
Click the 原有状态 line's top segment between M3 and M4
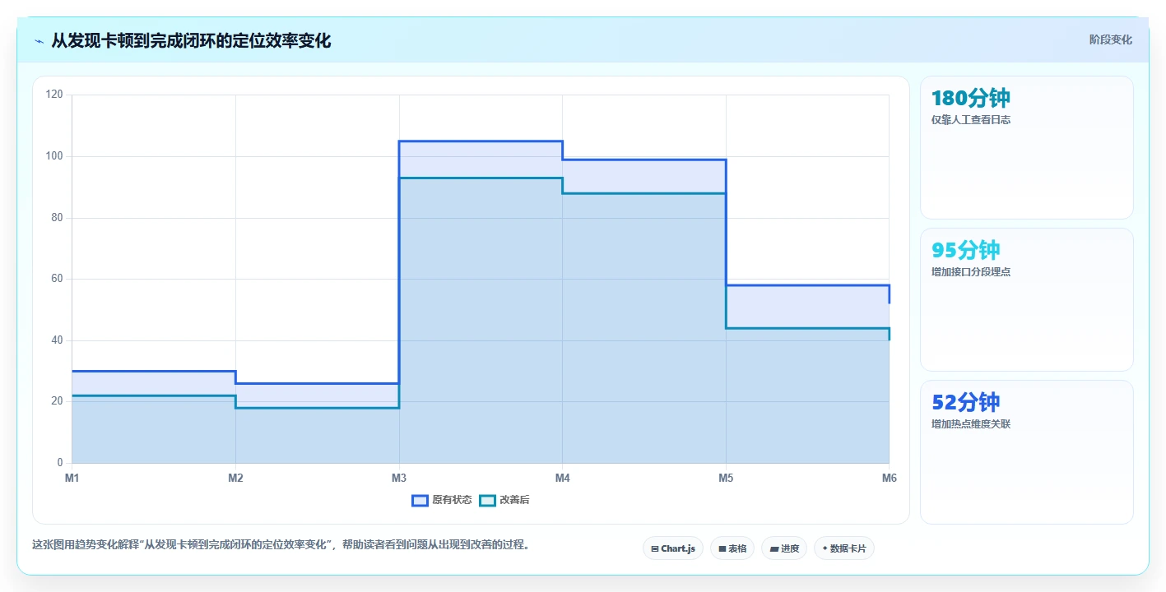point(481,141)
